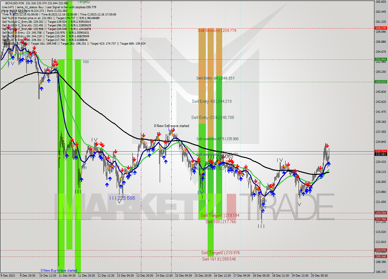
Task: Click the 'Sell Target1 | 219.194' label
Action: click(220, 215)
